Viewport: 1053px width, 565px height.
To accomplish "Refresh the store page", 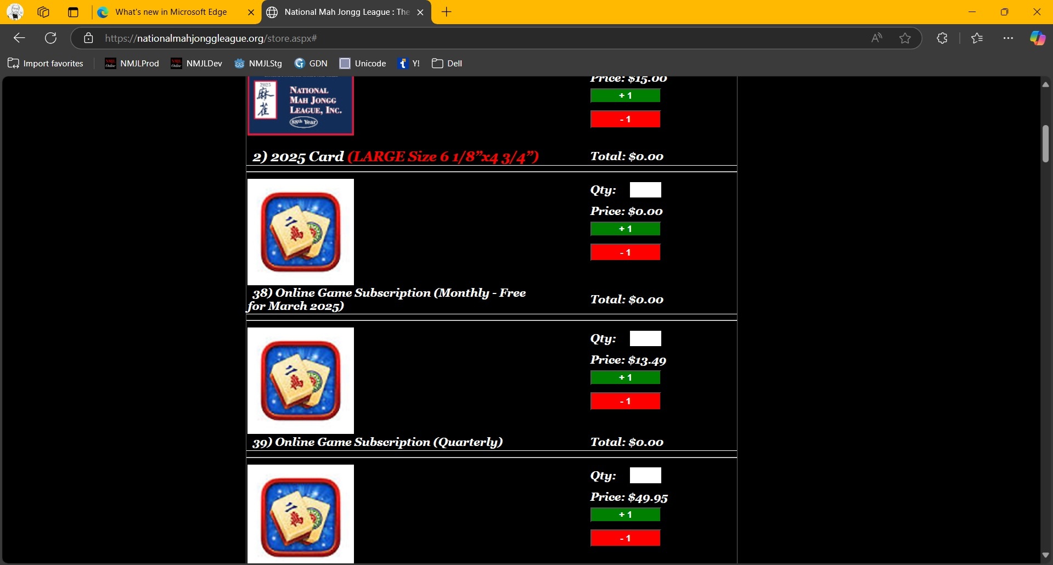I will [x=50, y=38].
